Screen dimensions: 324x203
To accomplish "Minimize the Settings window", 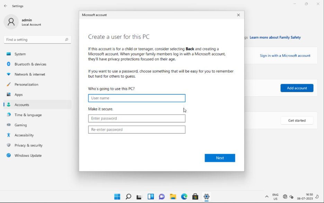I will (295, 4).
